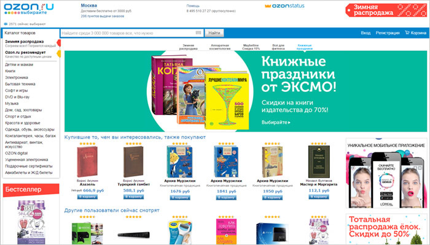
Task: Click the Xbox One product image
Action: click(87, 233)
